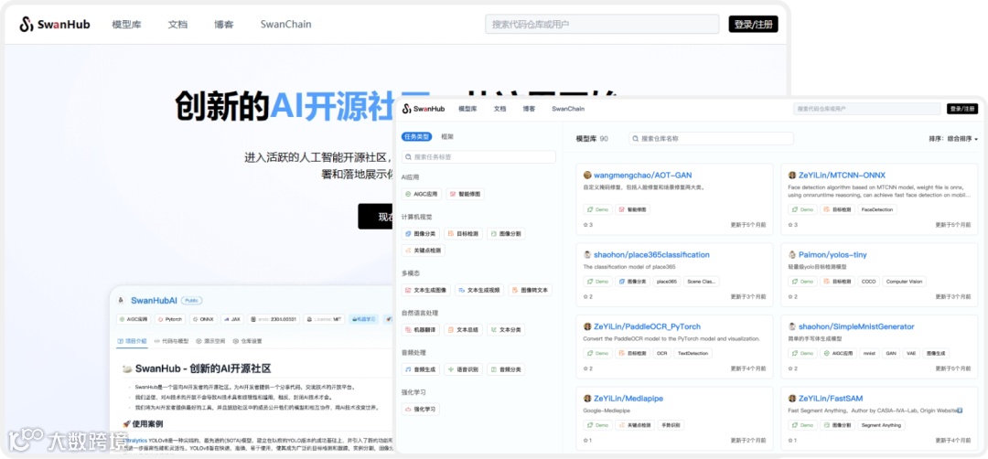Toggle the AIGC应用 task filter tag
The image size is (988, 459).
pos(422,194)
